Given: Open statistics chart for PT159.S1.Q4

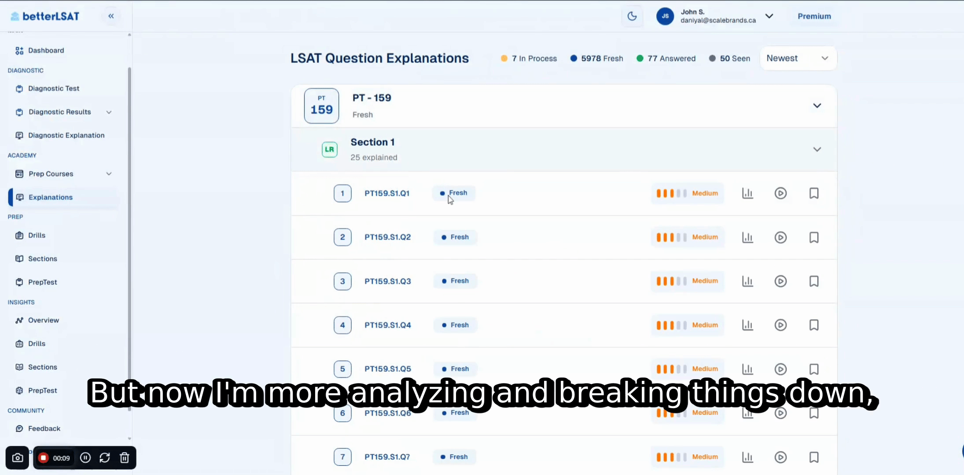Looking at the screenshot, I should tap(747, 325).
